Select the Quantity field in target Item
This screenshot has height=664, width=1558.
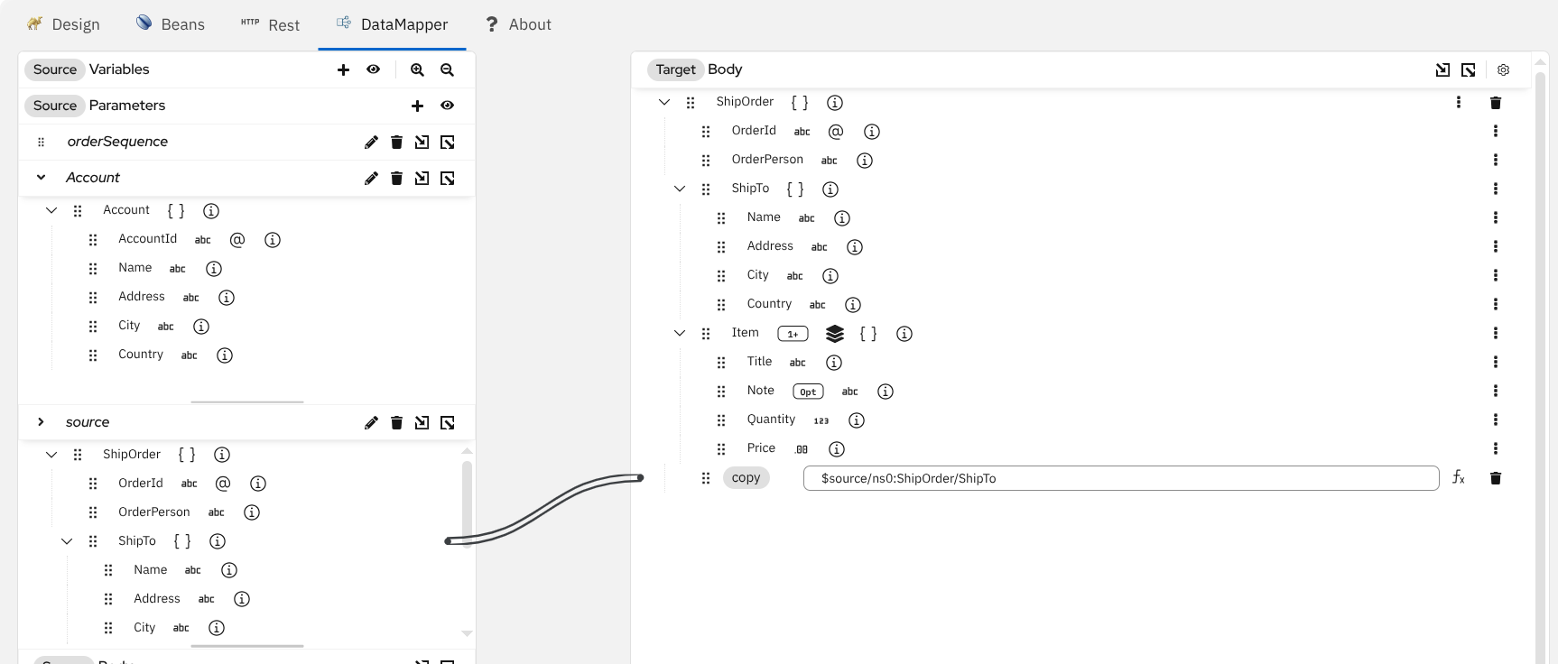pyautogui.click(x=771, y=420)
